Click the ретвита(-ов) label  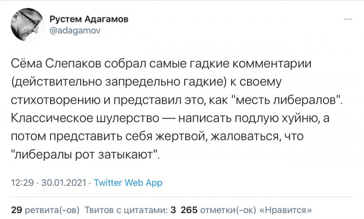(x=52, y=210)
